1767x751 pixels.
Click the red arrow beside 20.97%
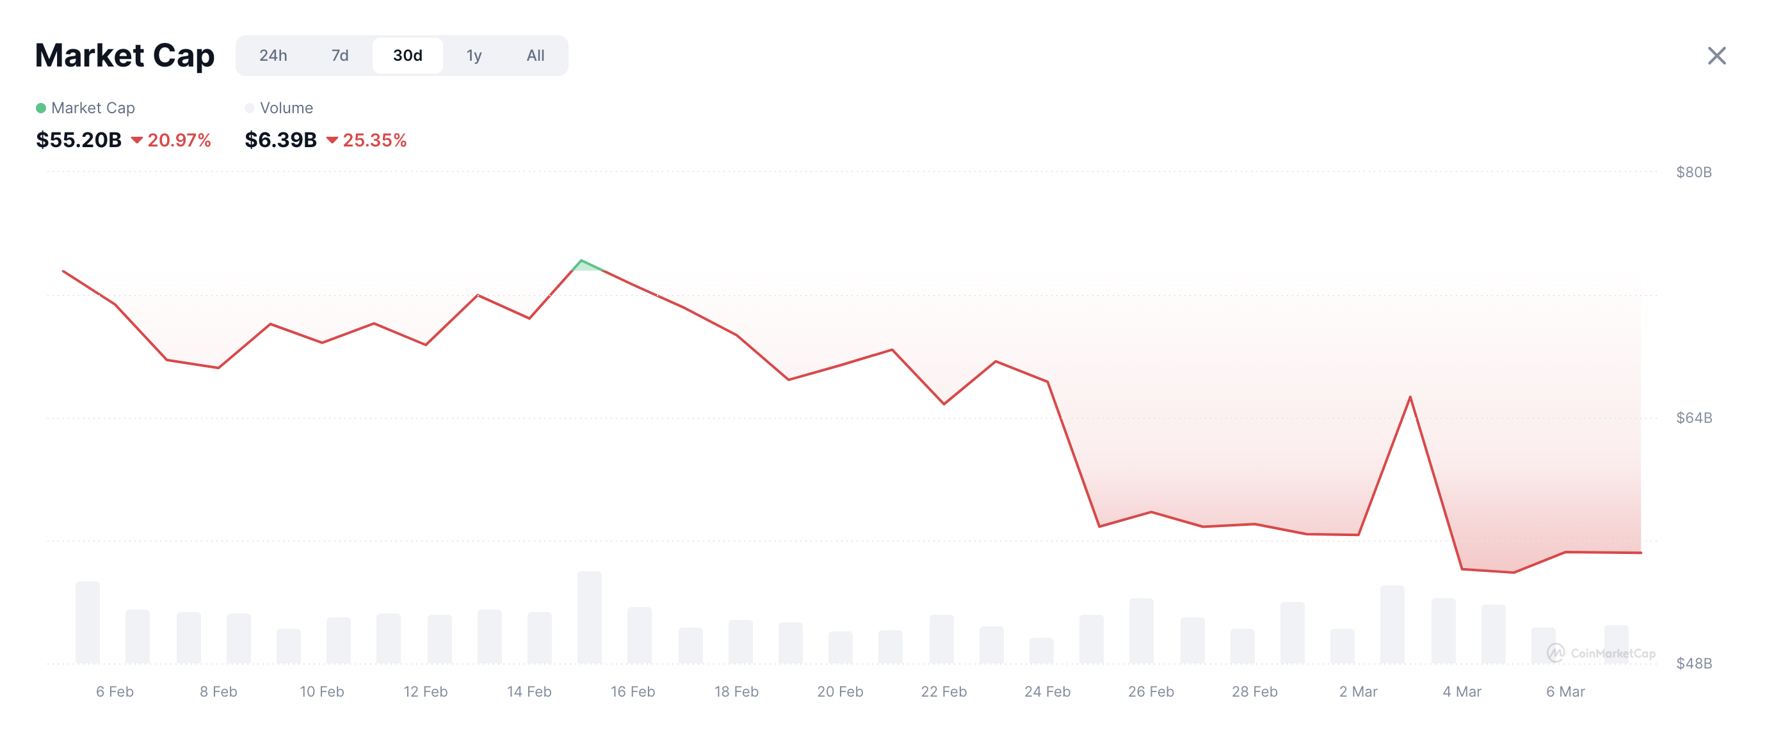pos(136,141)
